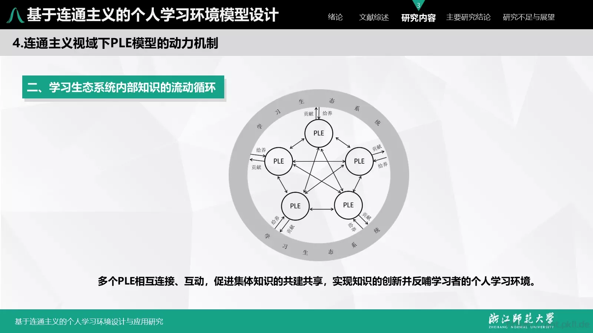Select the right PLE circle
593x333 pixels.
(x=359, y=161)
